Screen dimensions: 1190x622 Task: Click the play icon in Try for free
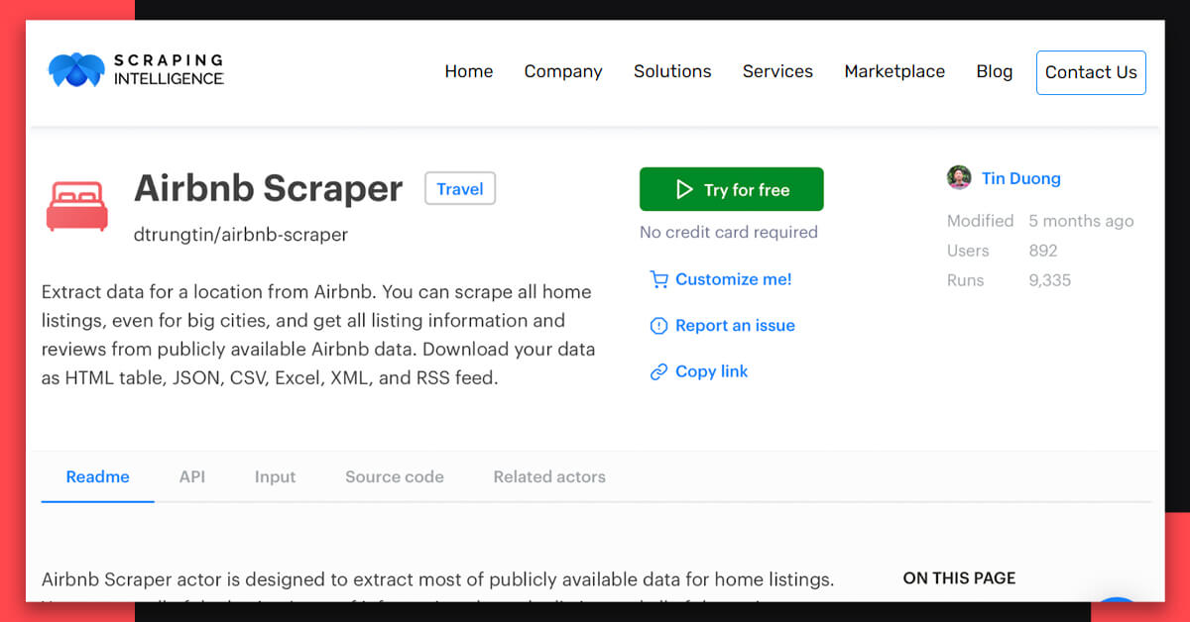coord(684,189)
